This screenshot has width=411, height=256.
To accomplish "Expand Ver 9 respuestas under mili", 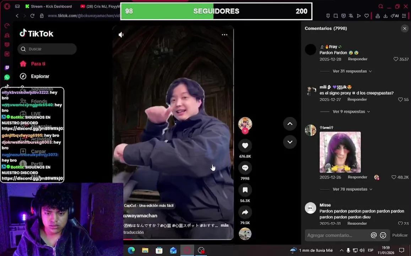I will pos(351,112).
